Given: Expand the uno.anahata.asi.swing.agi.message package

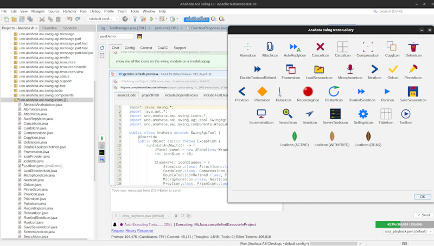Looking at the screenshot, I should pyautogui.click(x=11, y=34).
